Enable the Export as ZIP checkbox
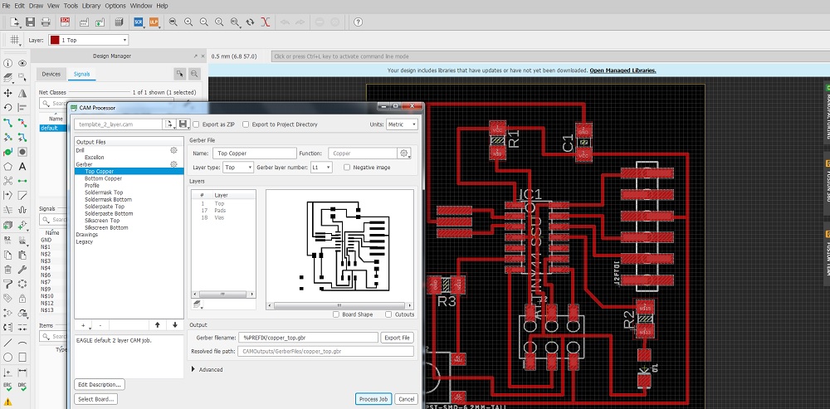 click(x=196, y=124)
